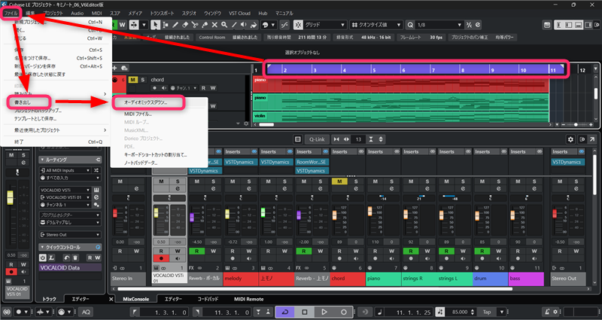Select the Color paint bucket tool
The image size is (602, 320).
[x=254, y=25]
